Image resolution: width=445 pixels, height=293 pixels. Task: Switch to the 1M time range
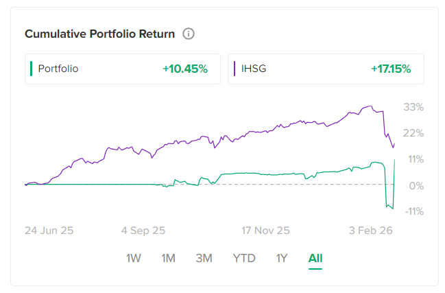(168, 258)
